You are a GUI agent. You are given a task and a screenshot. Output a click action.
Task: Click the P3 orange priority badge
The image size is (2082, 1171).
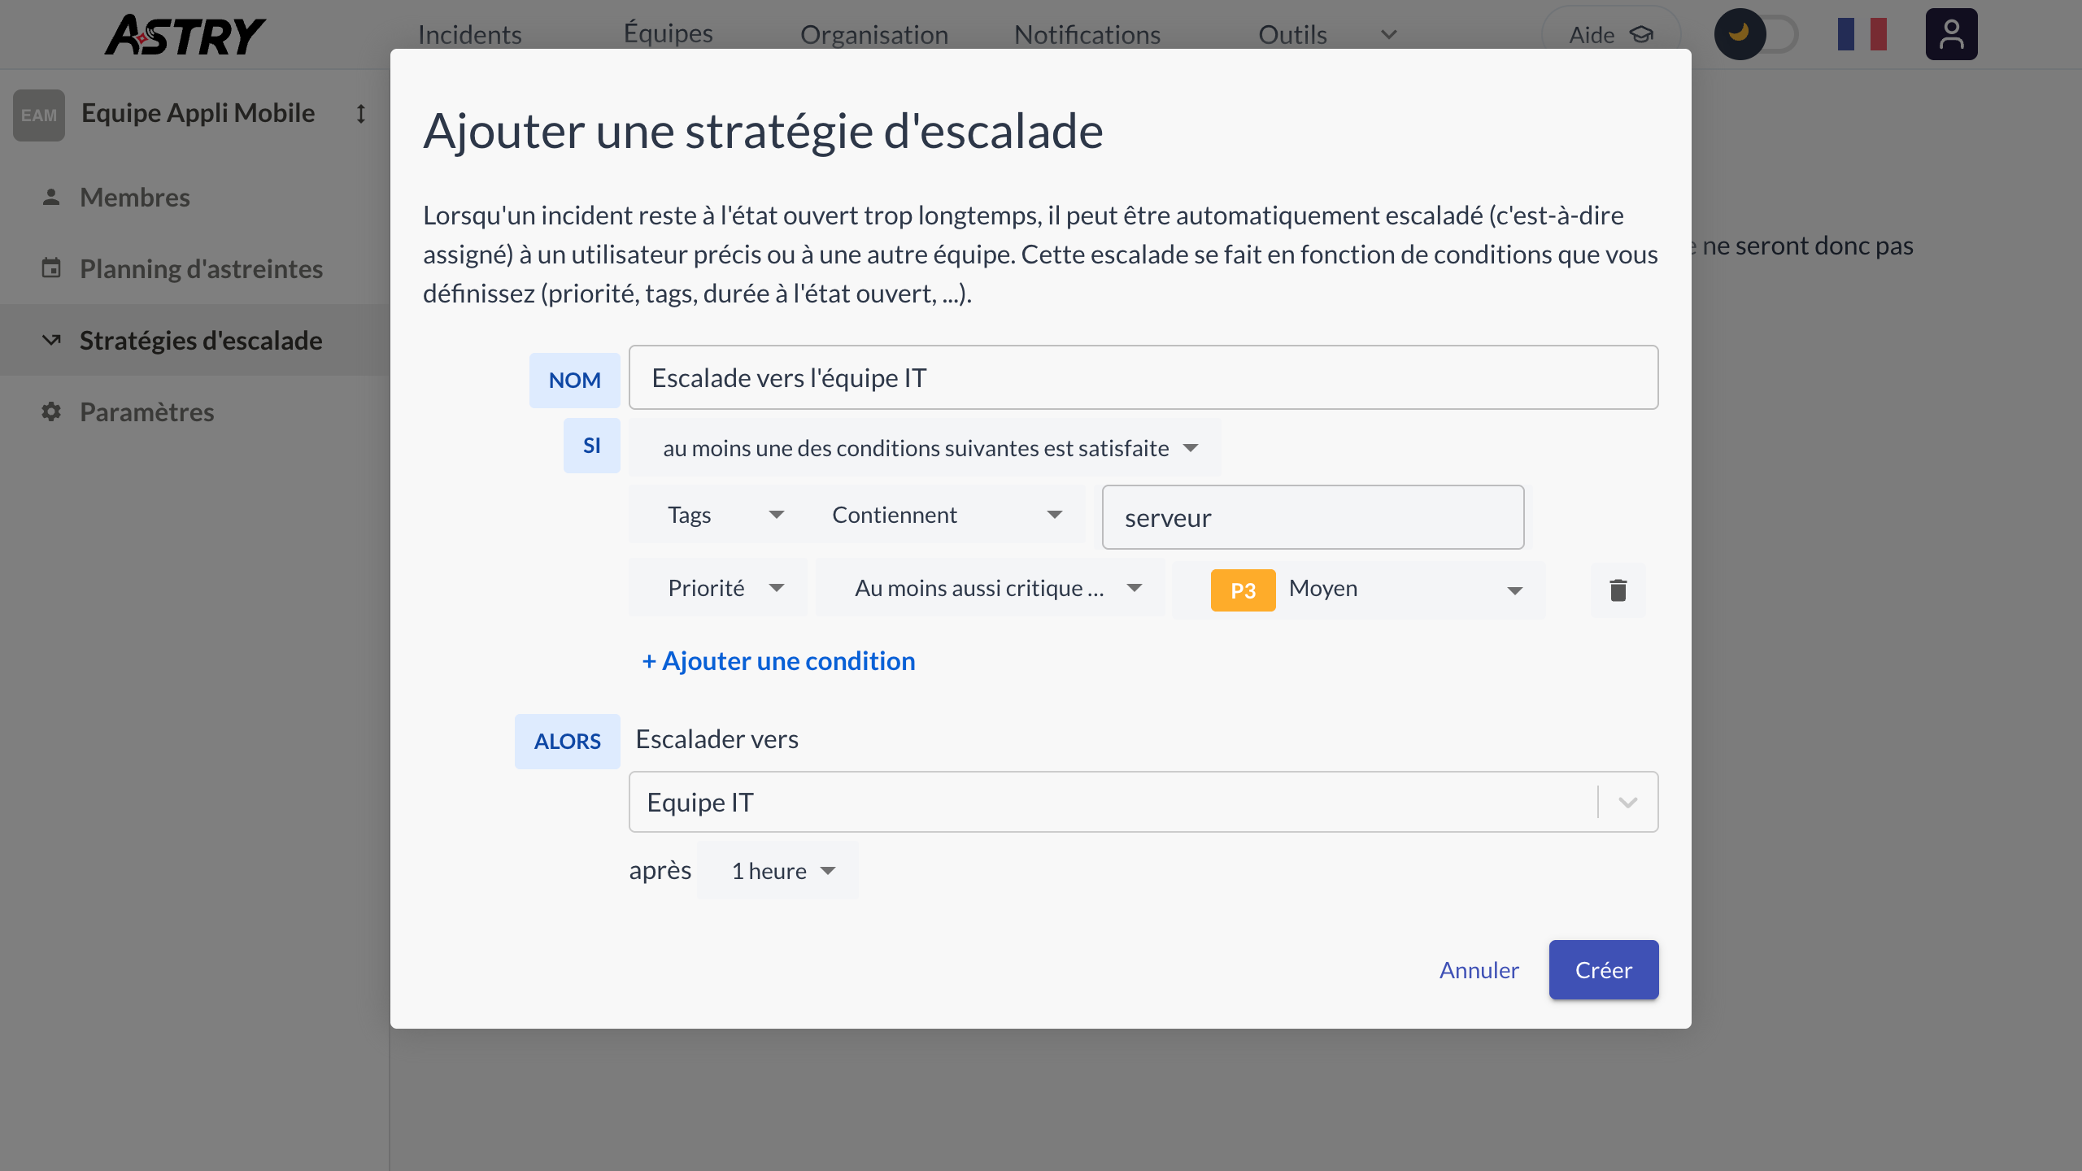1242,590
